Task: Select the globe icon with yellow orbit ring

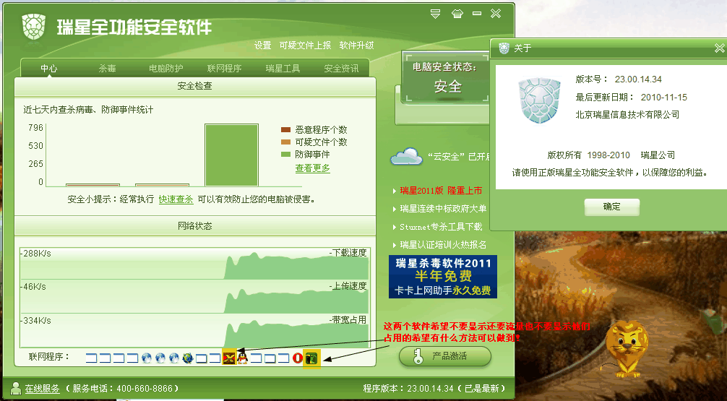Action: (188, 358)
